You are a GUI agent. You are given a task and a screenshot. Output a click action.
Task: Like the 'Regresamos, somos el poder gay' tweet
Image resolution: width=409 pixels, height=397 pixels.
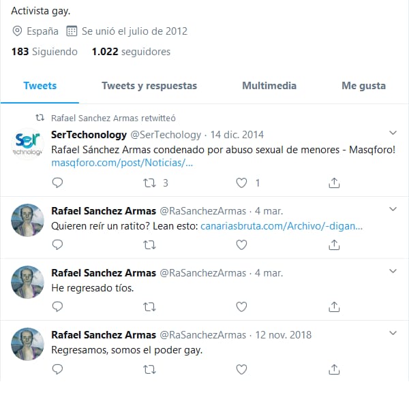point(241,369)
